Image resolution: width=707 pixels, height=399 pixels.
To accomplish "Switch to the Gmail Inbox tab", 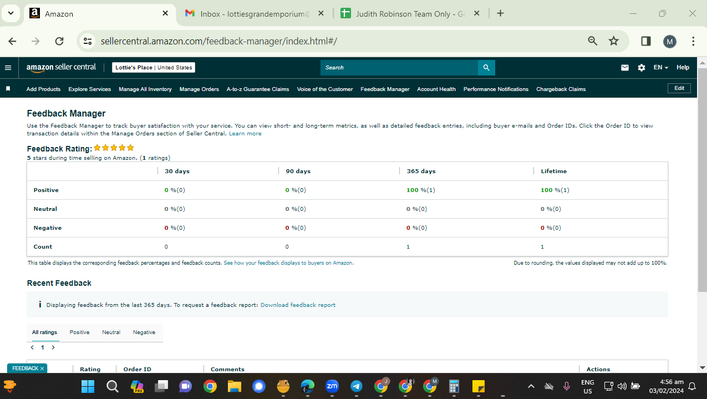I will pos(255,13).
